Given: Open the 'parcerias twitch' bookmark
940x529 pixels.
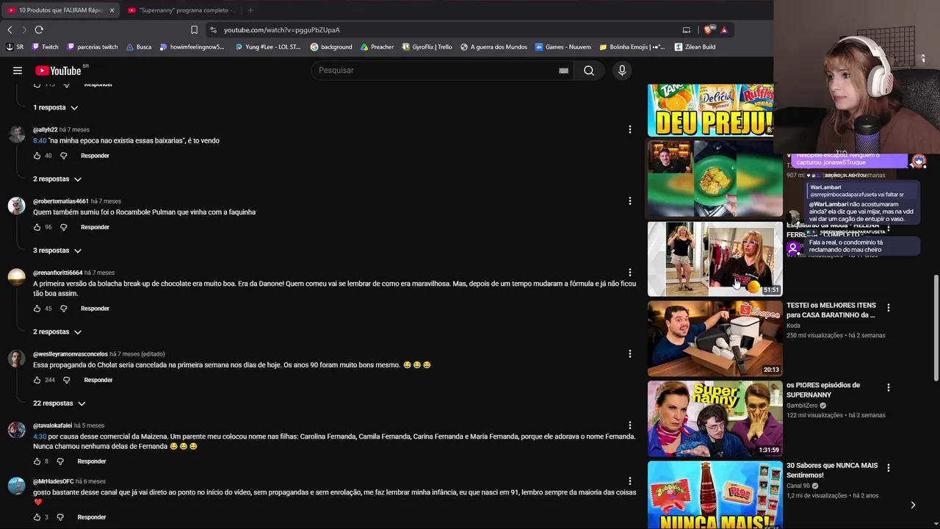Looking at the screenshot, I should point(92,47).
